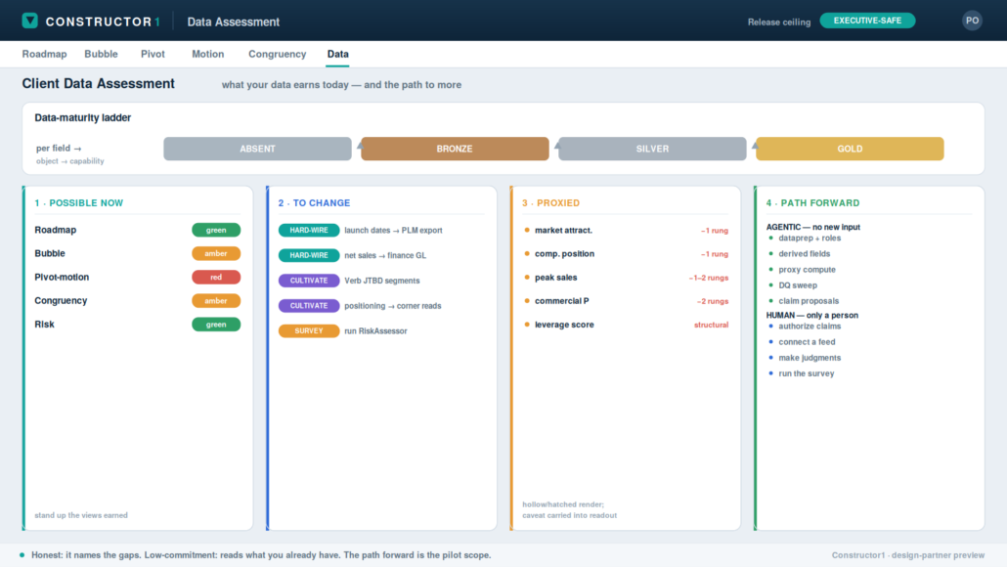
Task: Switch to the Roadmap tab
Action: [x=44, y=54]
